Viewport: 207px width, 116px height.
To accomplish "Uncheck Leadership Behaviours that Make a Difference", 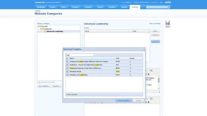I will click(x=67, y=68).
